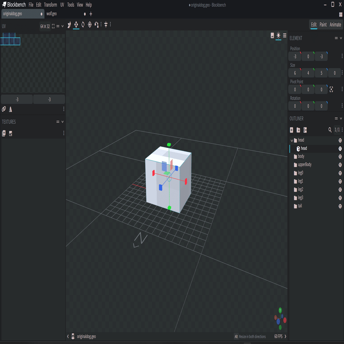
Task: Hide the leg2 group
Action: click(340, 190)
